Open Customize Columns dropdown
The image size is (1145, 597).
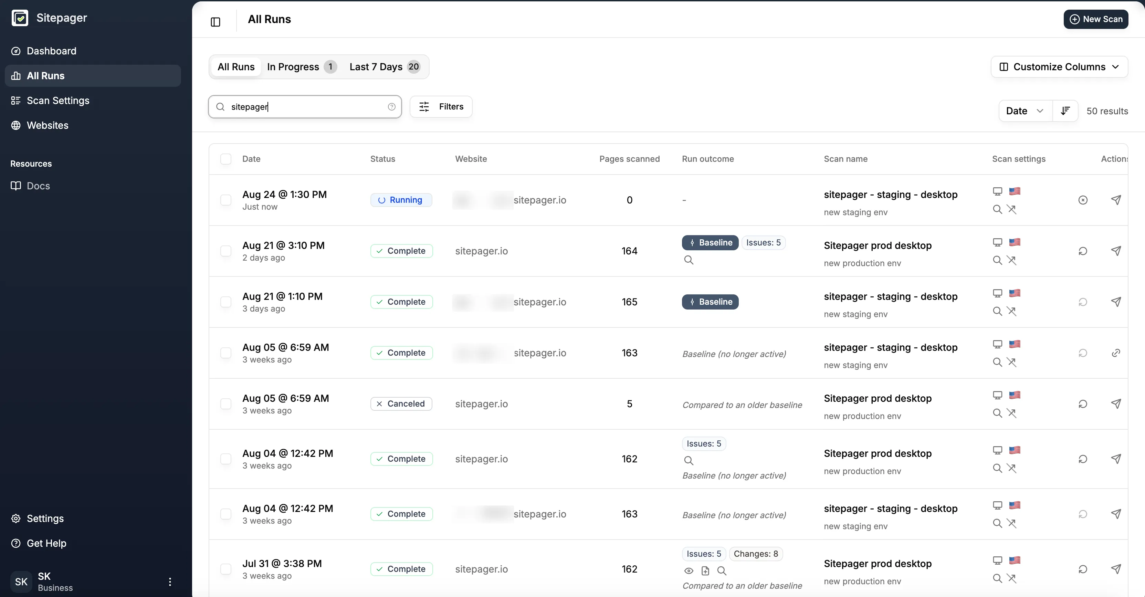[x=1059, y=67]
